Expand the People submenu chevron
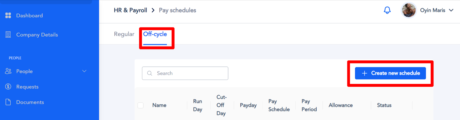Screen dimensions: 460x120 coord(84,71)
